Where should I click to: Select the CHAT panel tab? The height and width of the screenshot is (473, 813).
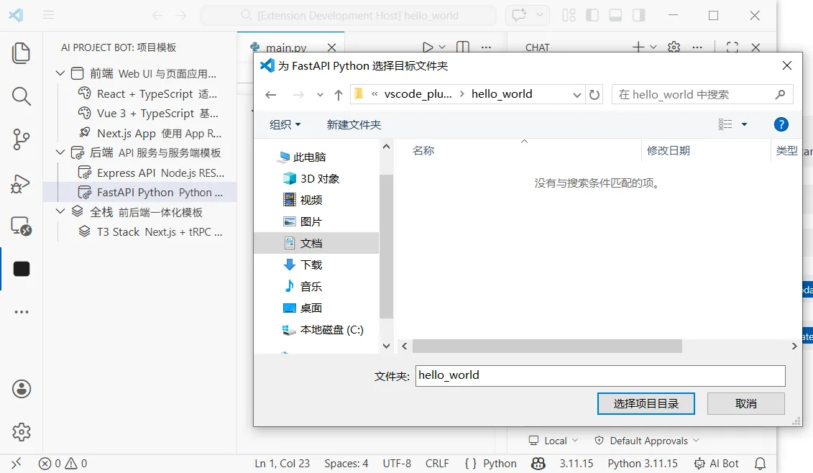tap(537, 47)
